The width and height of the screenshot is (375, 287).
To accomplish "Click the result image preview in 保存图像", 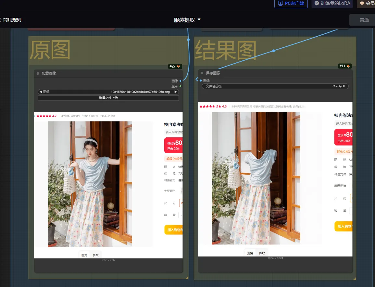I will (x=275, y=179).
